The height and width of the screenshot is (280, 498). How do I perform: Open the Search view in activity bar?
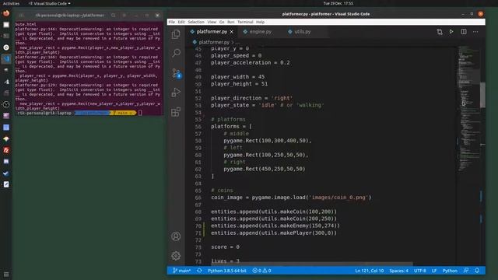point(176,53)
